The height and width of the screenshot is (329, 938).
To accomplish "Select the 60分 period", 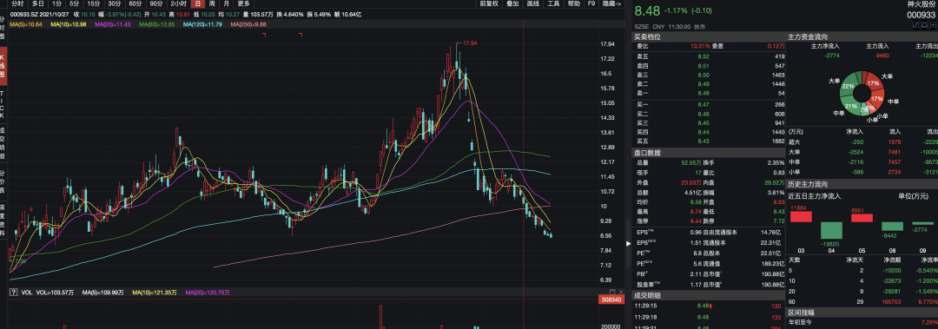I will tap(135, 3).
